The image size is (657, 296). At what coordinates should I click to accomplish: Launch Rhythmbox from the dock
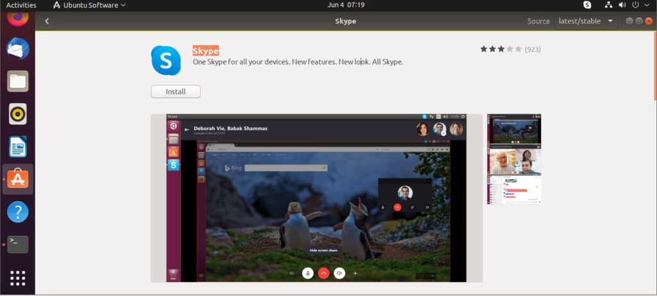[x=17, y=114]
